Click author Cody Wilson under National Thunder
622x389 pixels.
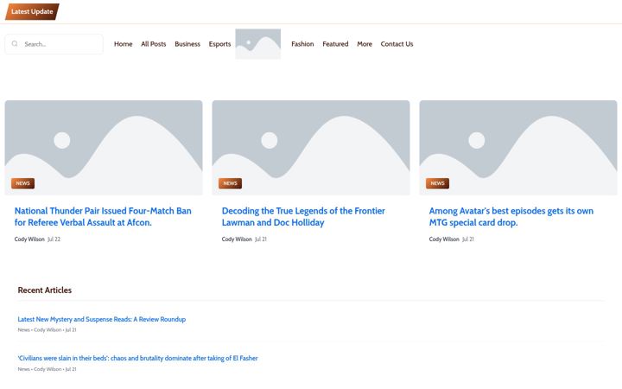coord(29,239)
